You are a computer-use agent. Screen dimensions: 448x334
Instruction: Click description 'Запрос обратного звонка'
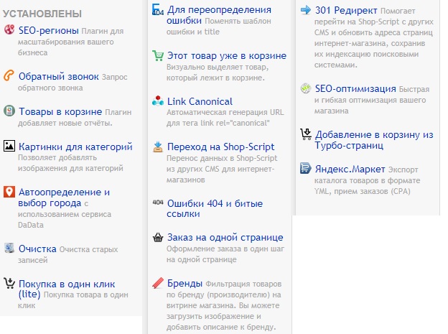pyautogui.click(x=73, y=83)
